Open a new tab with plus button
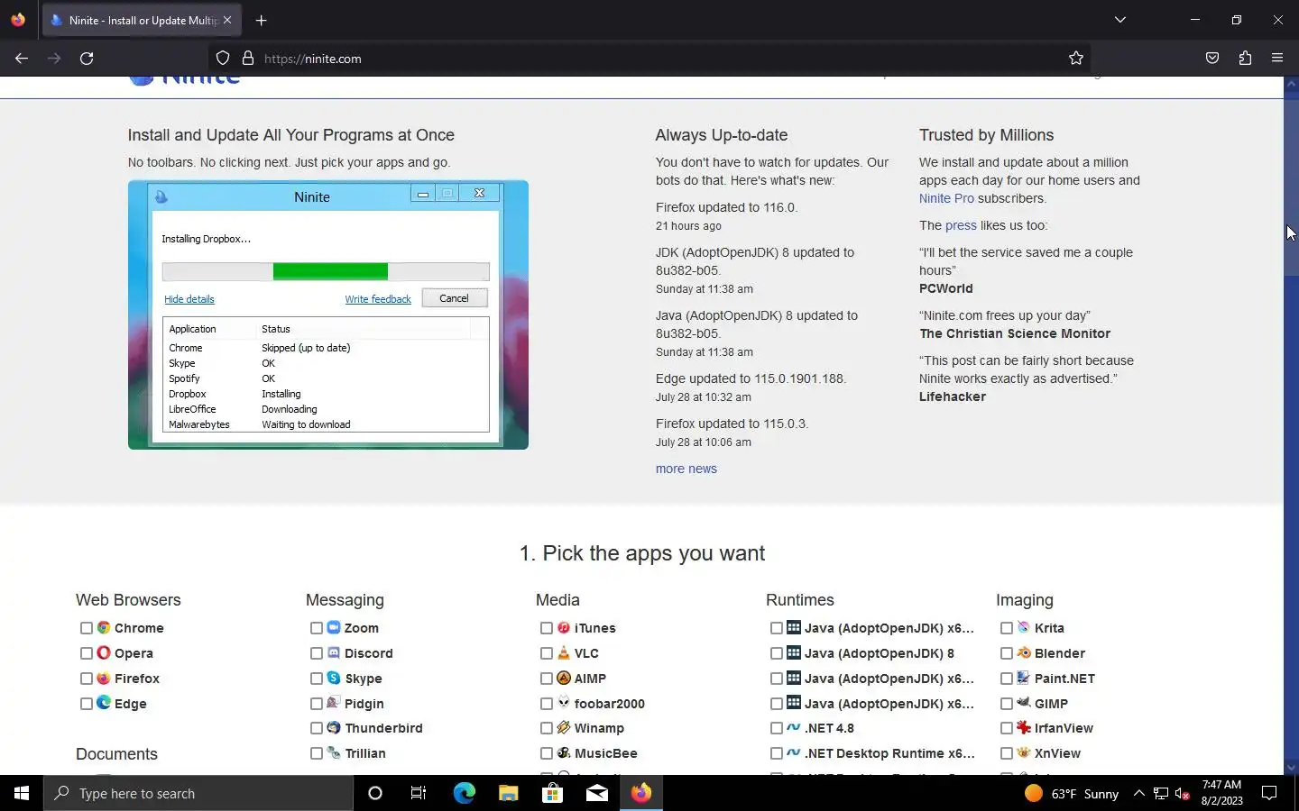Viewport: 1299px width, 811px height. tap(261, 20)
